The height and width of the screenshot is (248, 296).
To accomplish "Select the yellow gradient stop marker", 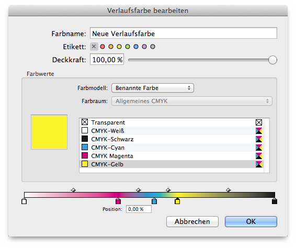I will tap(177, 201).
